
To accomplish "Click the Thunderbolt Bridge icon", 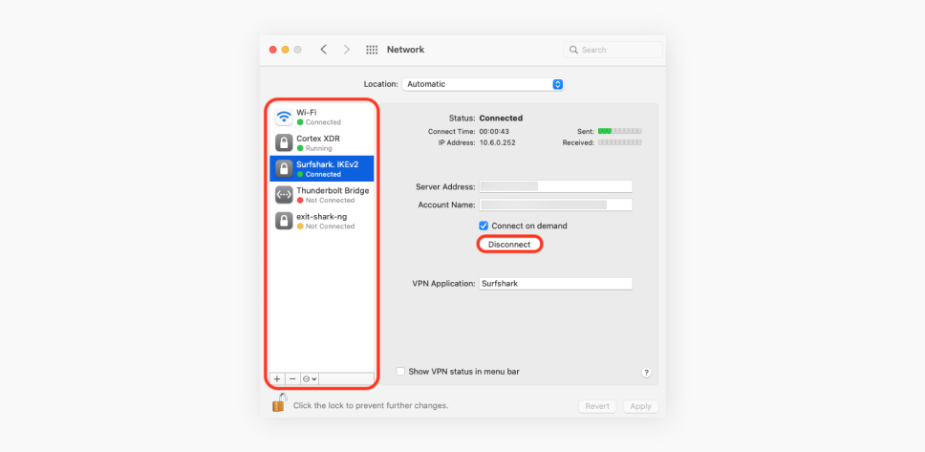I will [285, 195].
